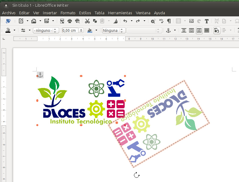Open the Undo history dropdown
This screenshot has width=239, height=182.
point(132,21)
